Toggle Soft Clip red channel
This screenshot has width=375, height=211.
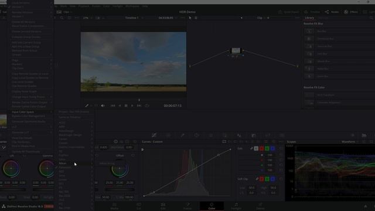click(262, 179)
